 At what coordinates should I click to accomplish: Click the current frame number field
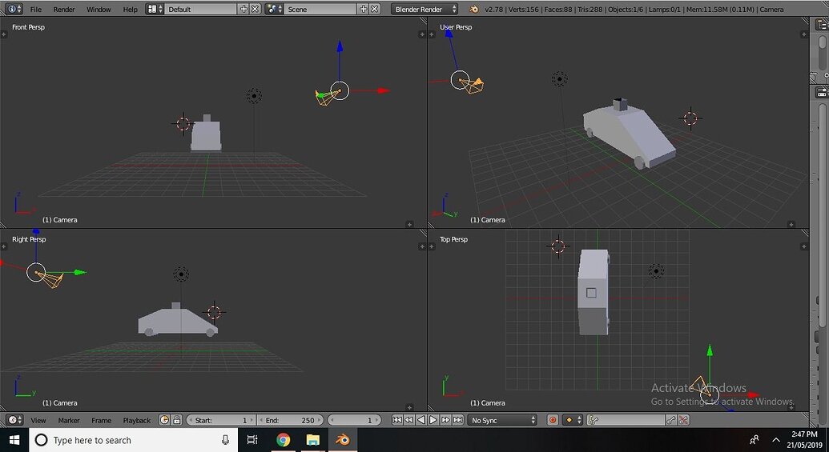pos(354,420)
